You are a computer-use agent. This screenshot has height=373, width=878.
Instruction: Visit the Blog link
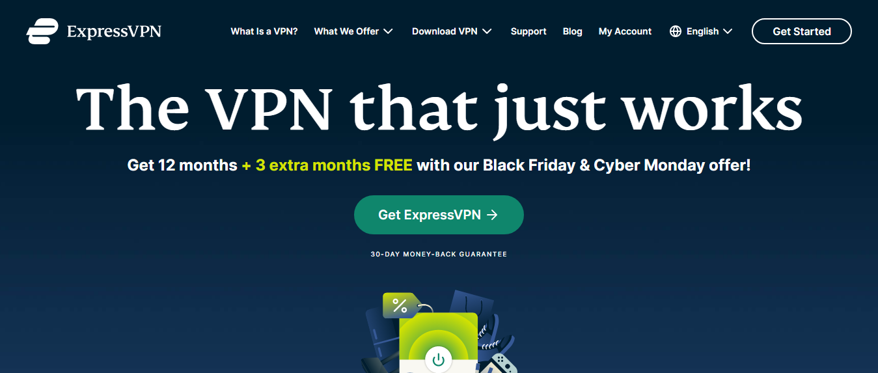(573, 31)
